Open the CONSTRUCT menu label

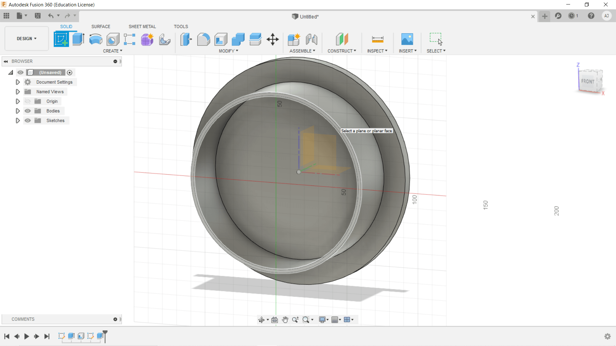342,51
